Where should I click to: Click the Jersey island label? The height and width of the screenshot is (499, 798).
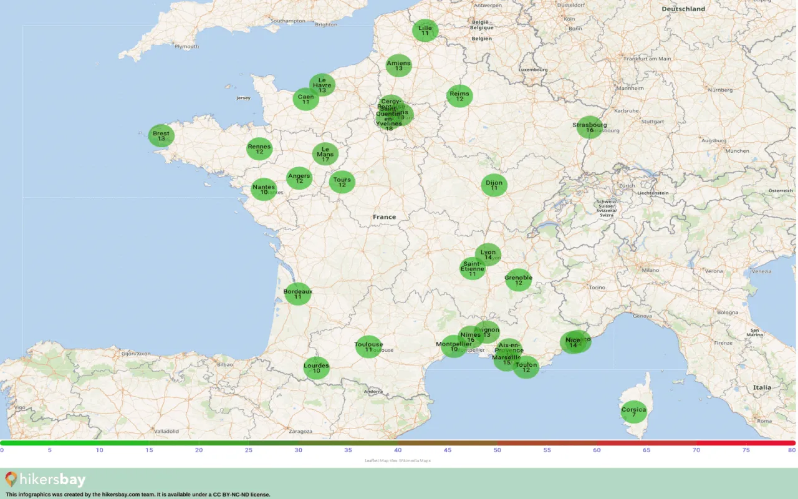[x=243, y=98]
